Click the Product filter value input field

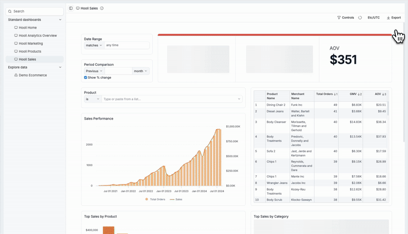pyautogui.click(x=171, y=99)
